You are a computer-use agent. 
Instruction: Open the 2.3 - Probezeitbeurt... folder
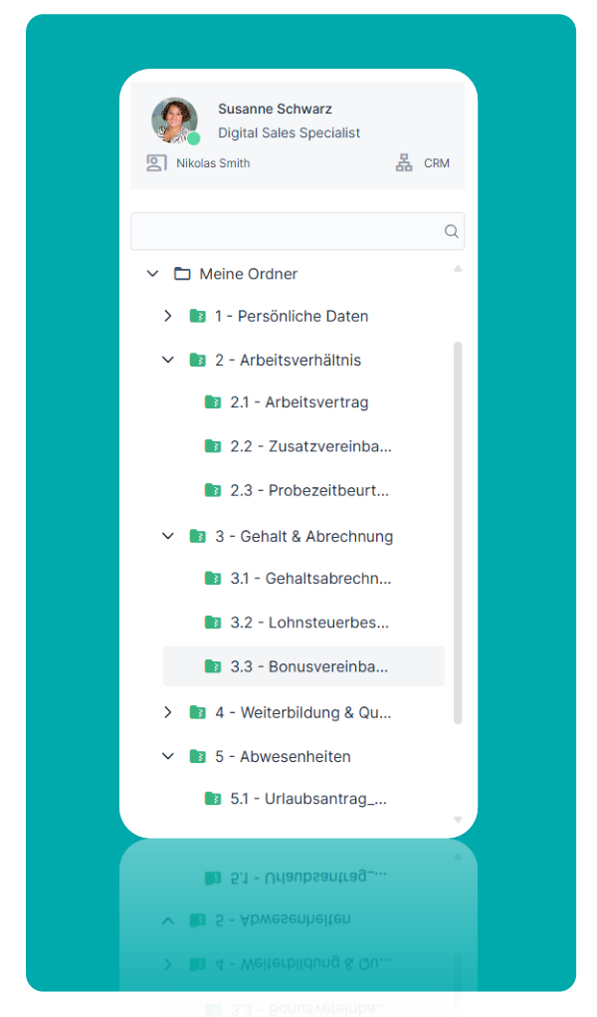[308, 490]
